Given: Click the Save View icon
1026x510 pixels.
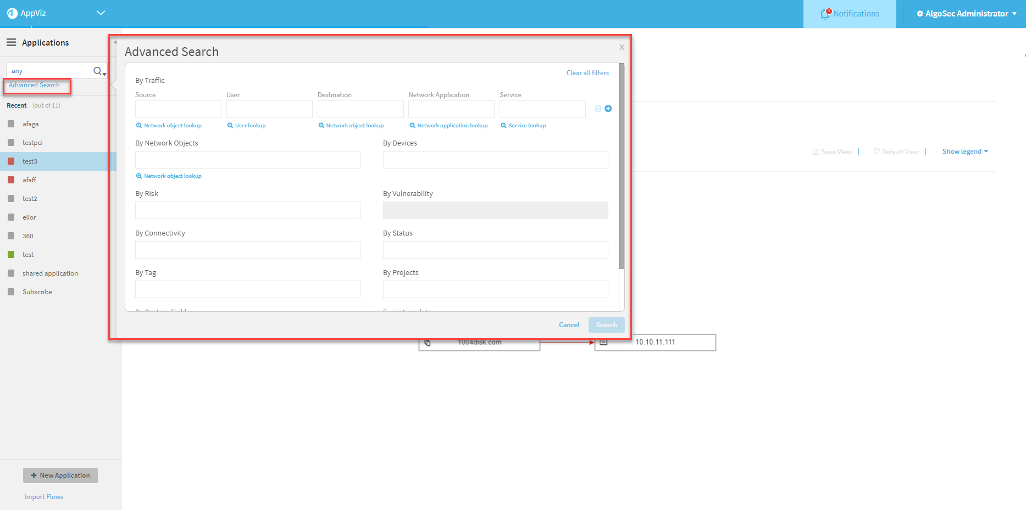Looking at the screenshot, I should pyautogui.click(x=816, y=152).
